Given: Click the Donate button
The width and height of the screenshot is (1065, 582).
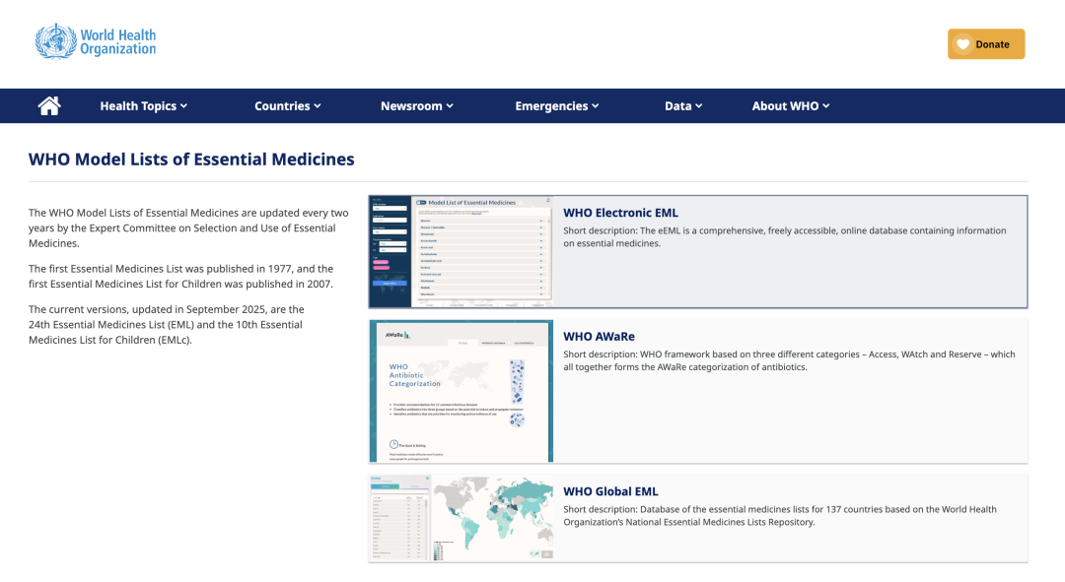Looking at the screenshot, I should tap(985, 44).
